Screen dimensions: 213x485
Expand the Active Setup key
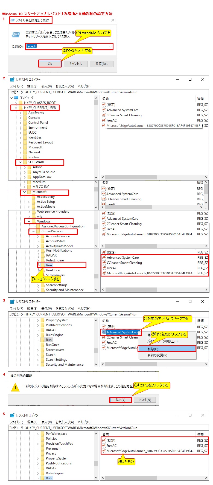coord(29,202)
